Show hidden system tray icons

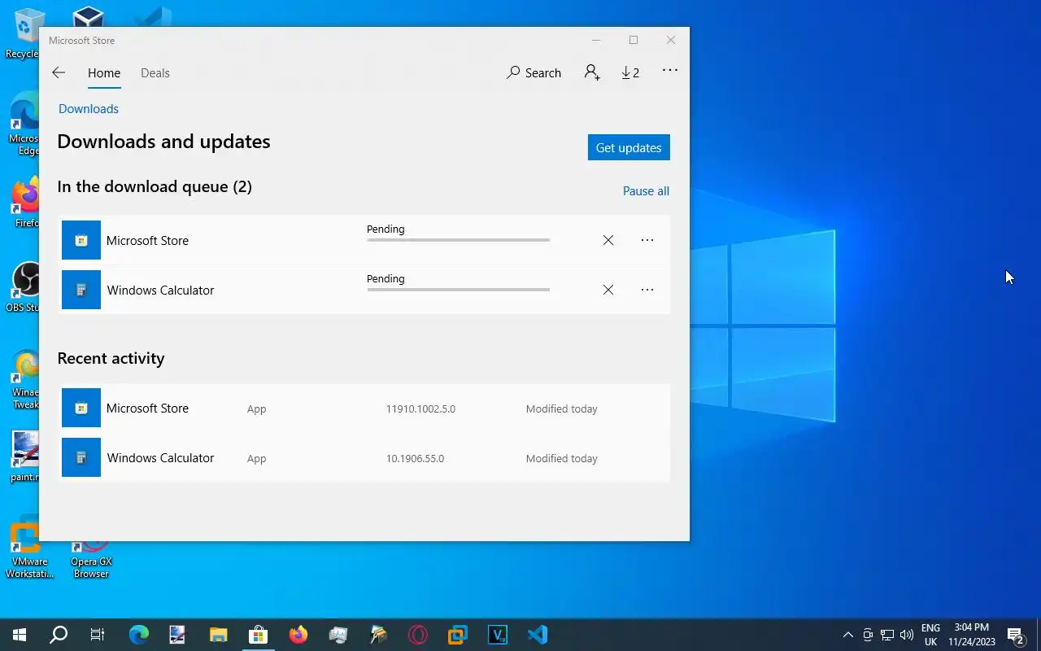pos(847,635)
